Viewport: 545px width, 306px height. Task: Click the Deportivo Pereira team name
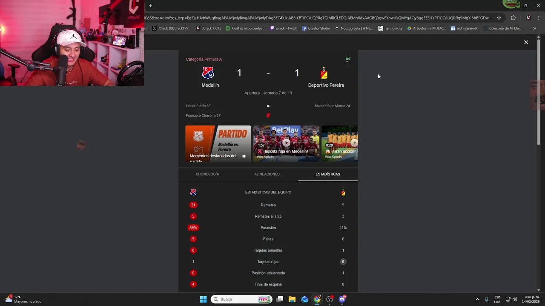pyautogui.click(x=326, y=85)
